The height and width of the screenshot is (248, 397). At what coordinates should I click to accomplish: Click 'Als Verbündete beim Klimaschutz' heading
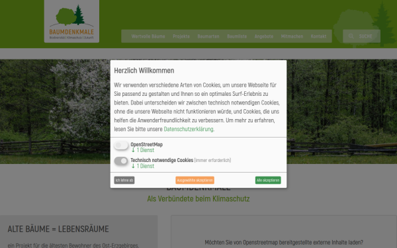[198, 198]
